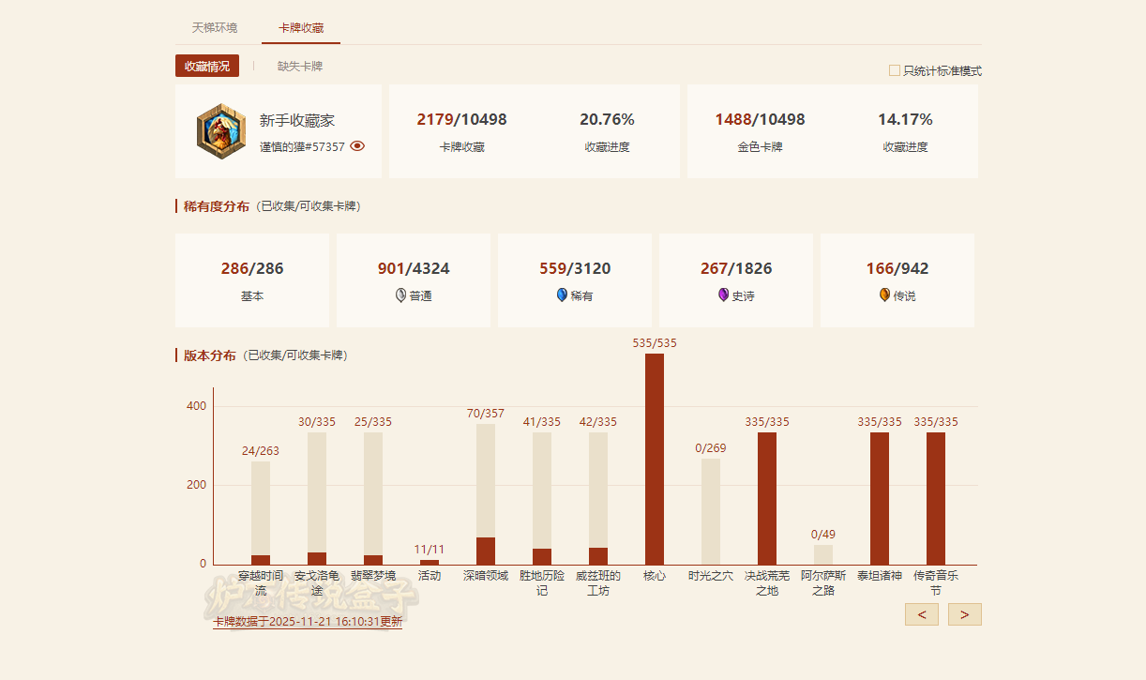The image size is (1146, 680).
Task: Open the 缺失卡牌 sub-tab
Action: pyautogui.click(x=300, y=67)
